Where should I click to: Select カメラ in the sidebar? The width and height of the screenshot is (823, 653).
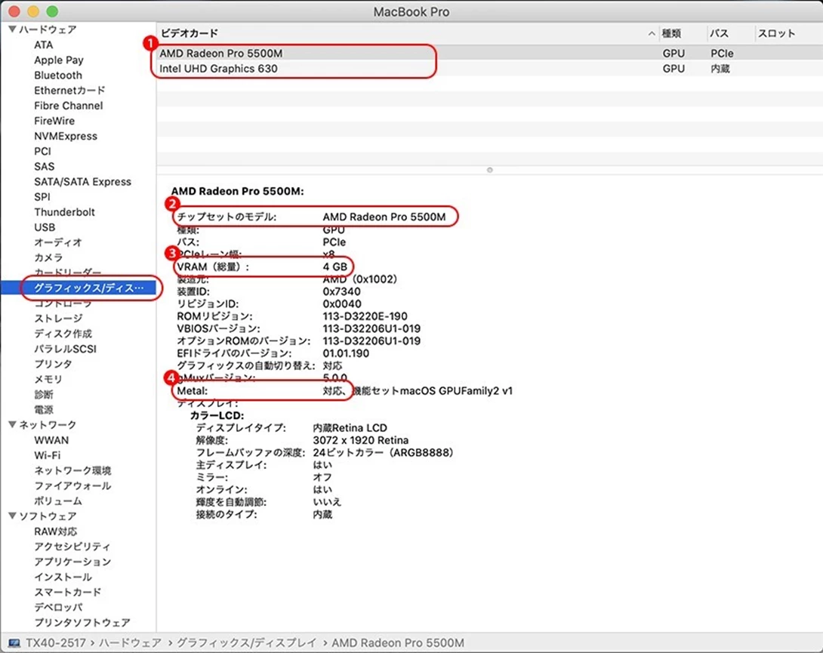click(x=48, y=257)
